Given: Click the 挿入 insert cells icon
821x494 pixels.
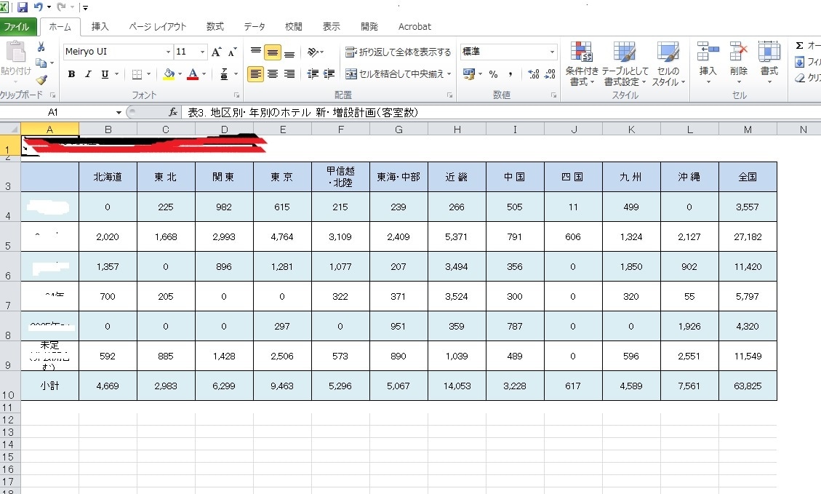Looking at the screenshot, I should [708, 52].
